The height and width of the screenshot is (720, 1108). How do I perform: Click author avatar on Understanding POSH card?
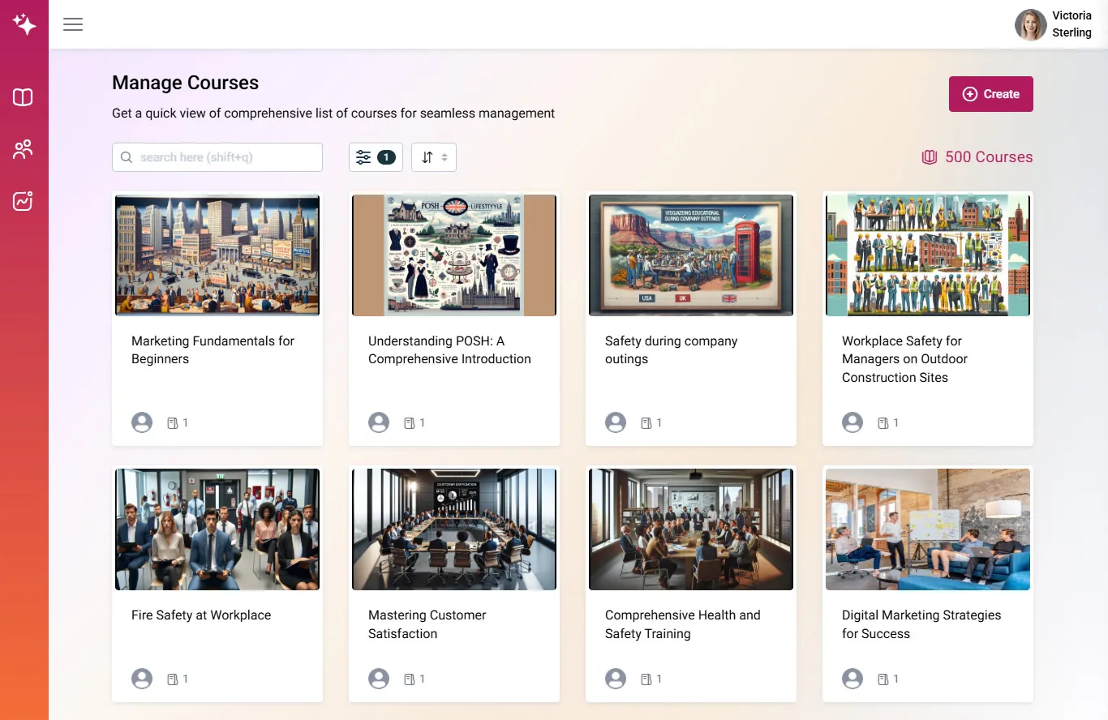click(x=379, y=422)
